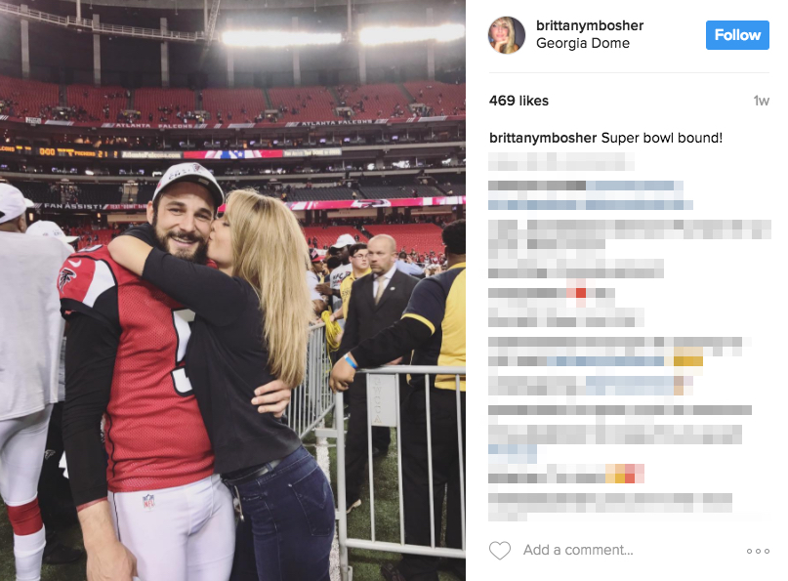Image resolution: width=788 pixels, height=581 pixels.
Task: Select the caption text Super bowl bound!
Action: [x=661, y=138]
